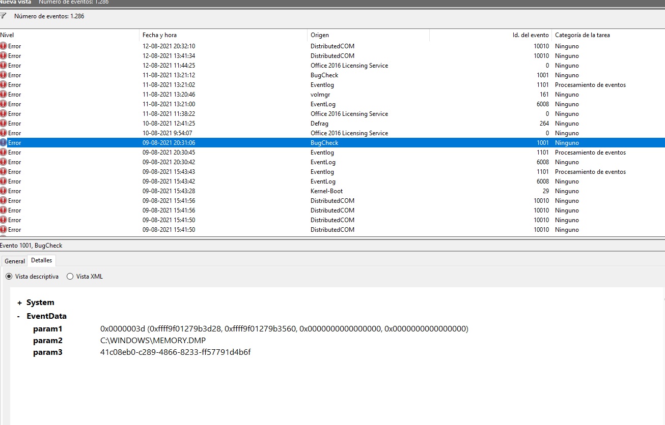665x425 pixels.
Task: Click error icon of 12-08-2021 20:32:10 row
Action: (4, 46)
